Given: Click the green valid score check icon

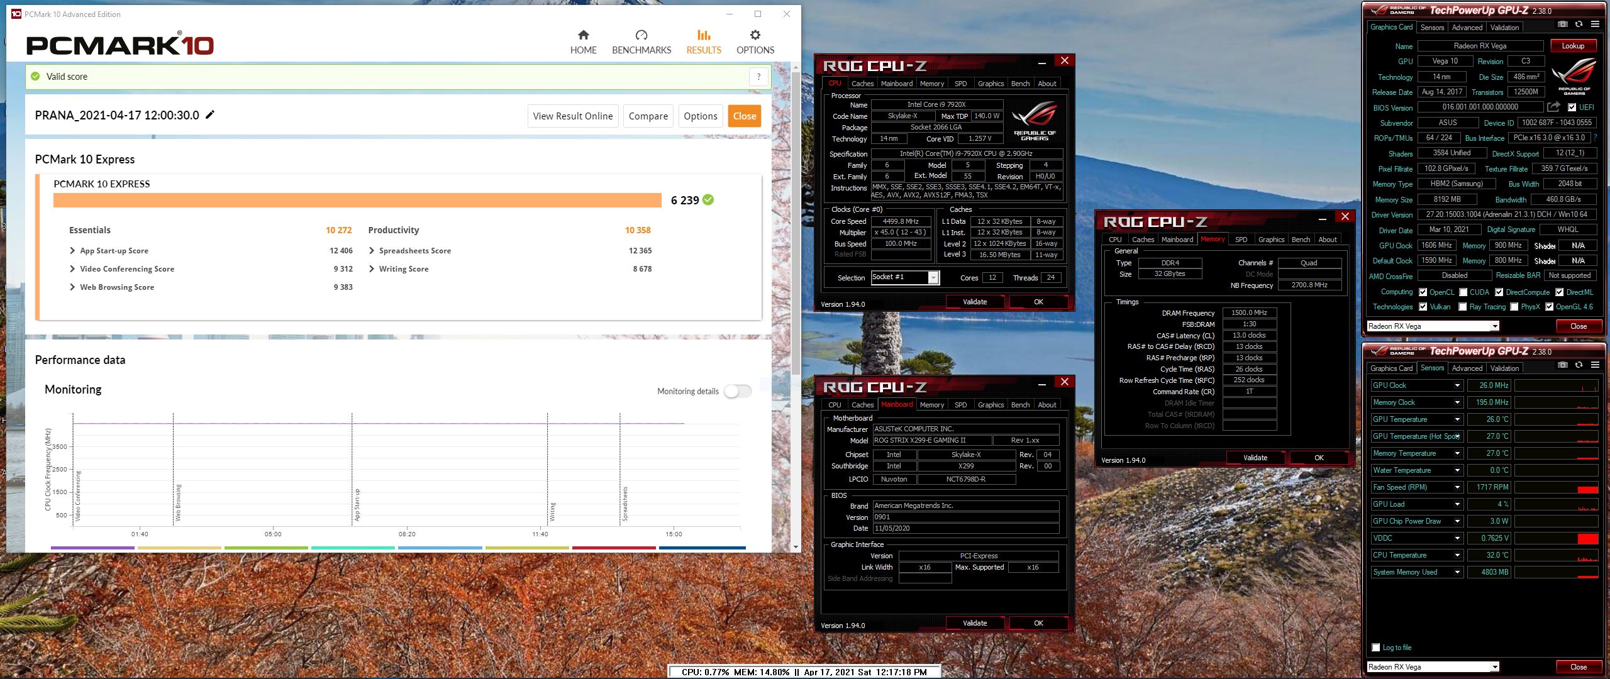Looking at the screenshot, I should point(36,76).
